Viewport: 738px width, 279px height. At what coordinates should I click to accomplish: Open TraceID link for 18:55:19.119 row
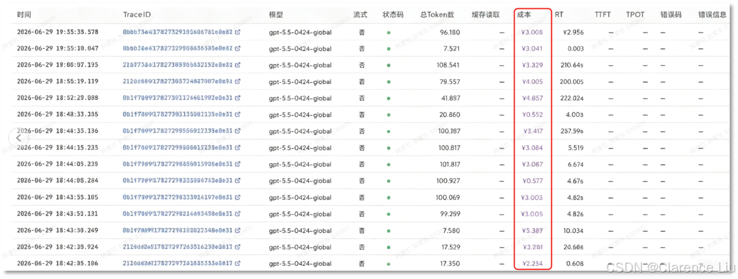click(178, 82)
